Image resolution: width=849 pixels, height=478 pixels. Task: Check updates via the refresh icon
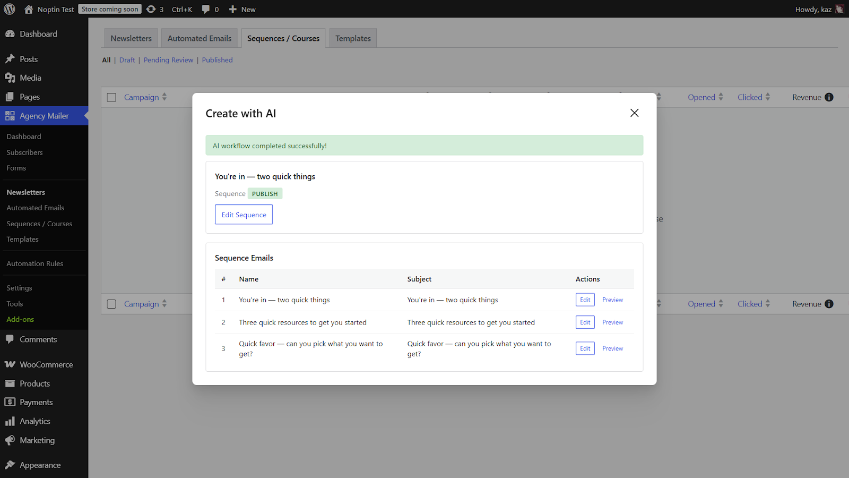[x=152, y=9]
